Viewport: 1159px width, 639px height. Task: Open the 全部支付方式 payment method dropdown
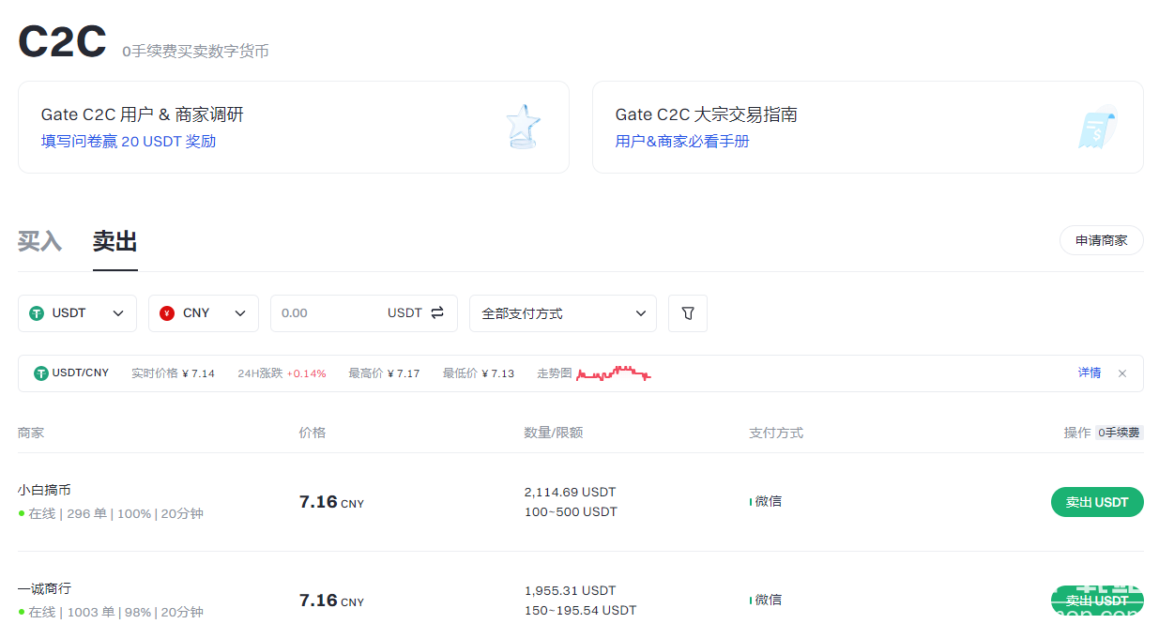(x=563, y=313)
